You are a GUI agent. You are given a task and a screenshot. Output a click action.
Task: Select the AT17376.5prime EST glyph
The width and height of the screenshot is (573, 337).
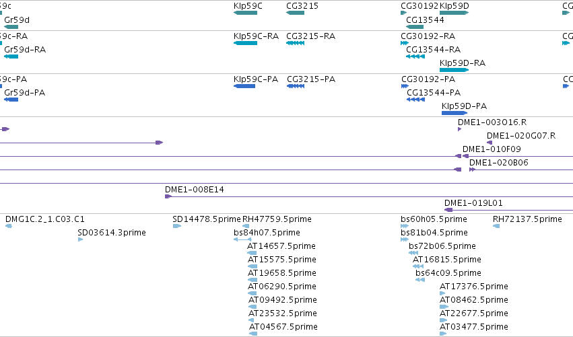tap(442, 293)
